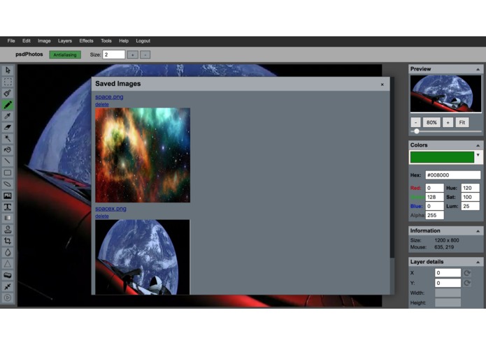Select the arrow Select tool

coord(8,71)
